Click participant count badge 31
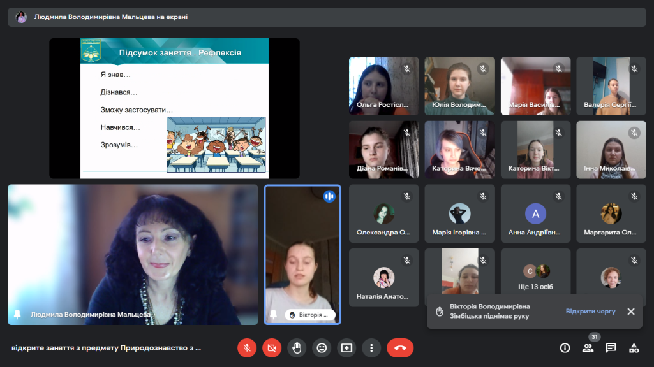 click(595, 337)
